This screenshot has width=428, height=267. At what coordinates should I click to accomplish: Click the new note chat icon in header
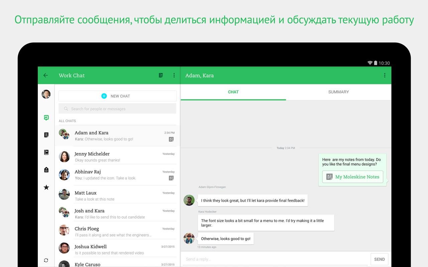(161, 75)
